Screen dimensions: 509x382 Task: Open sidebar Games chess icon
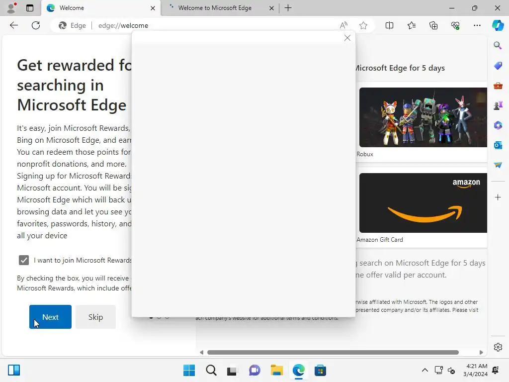coord(498,105)
